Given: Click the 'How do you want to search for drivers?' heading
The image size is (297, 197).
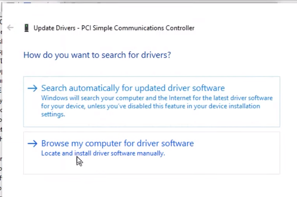Looking at the screenshot, I should click(x=97, y=55).
